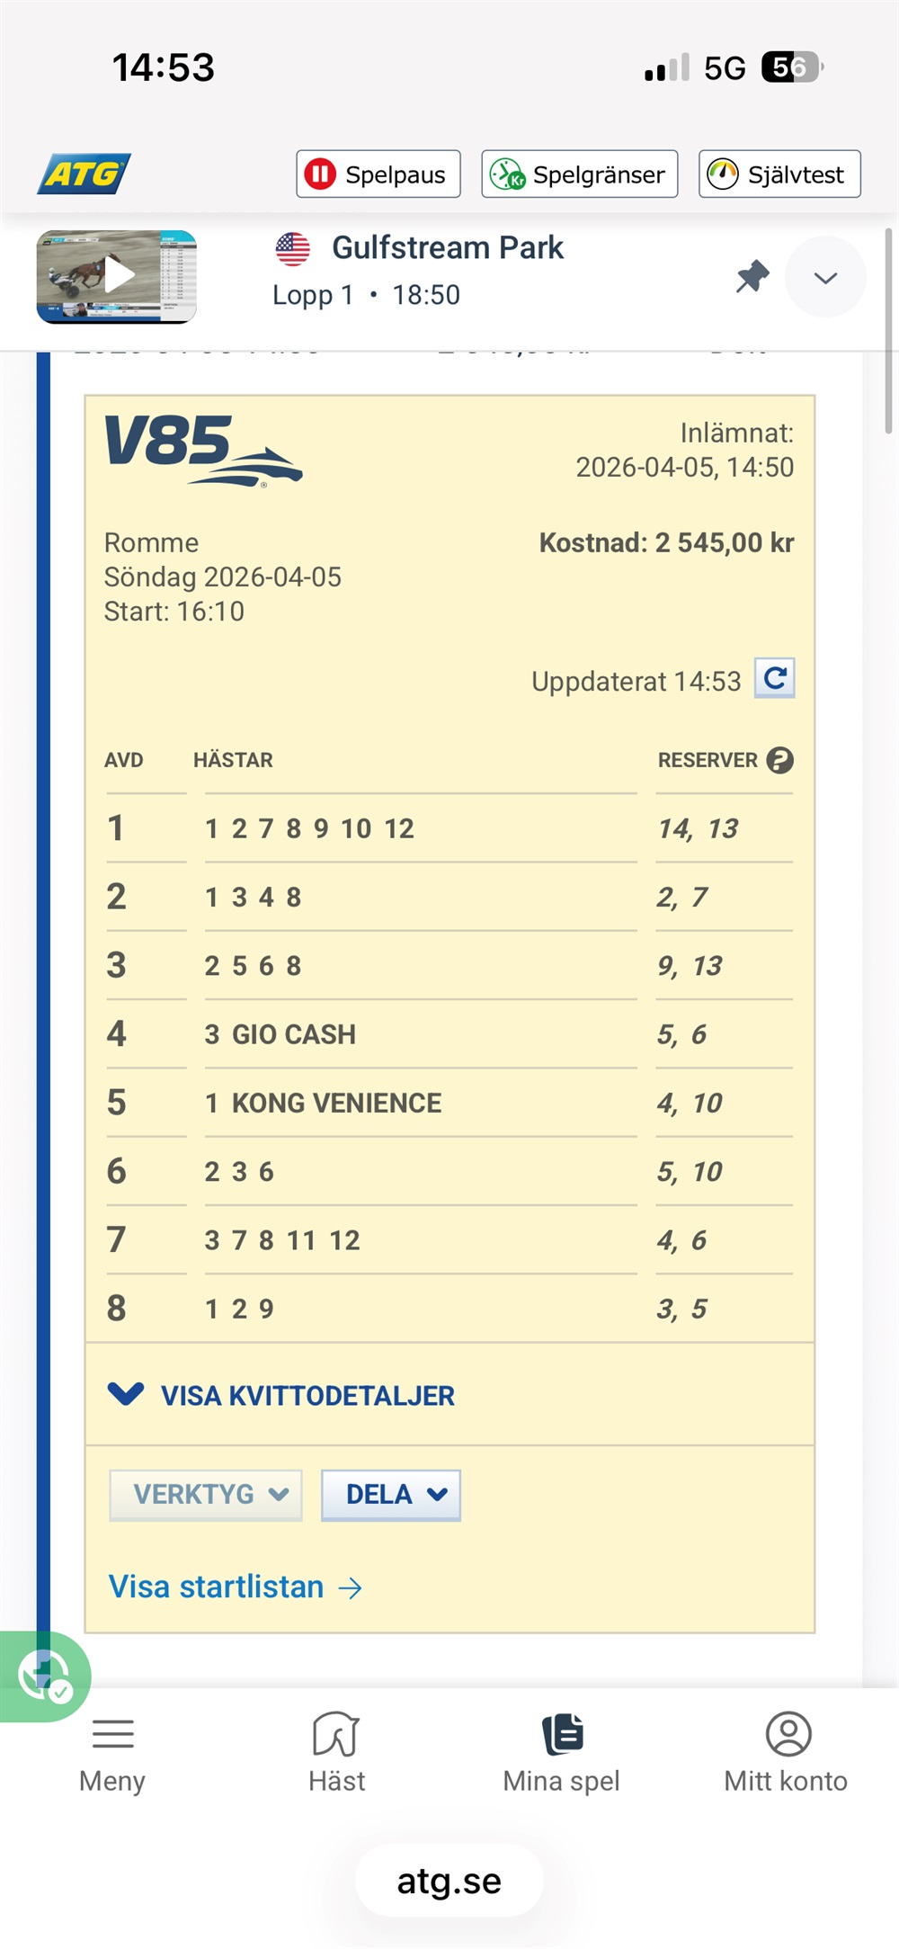Follow the Visa startlistan link
This screenshot has width=899, height=1949.
(236, 1587)
